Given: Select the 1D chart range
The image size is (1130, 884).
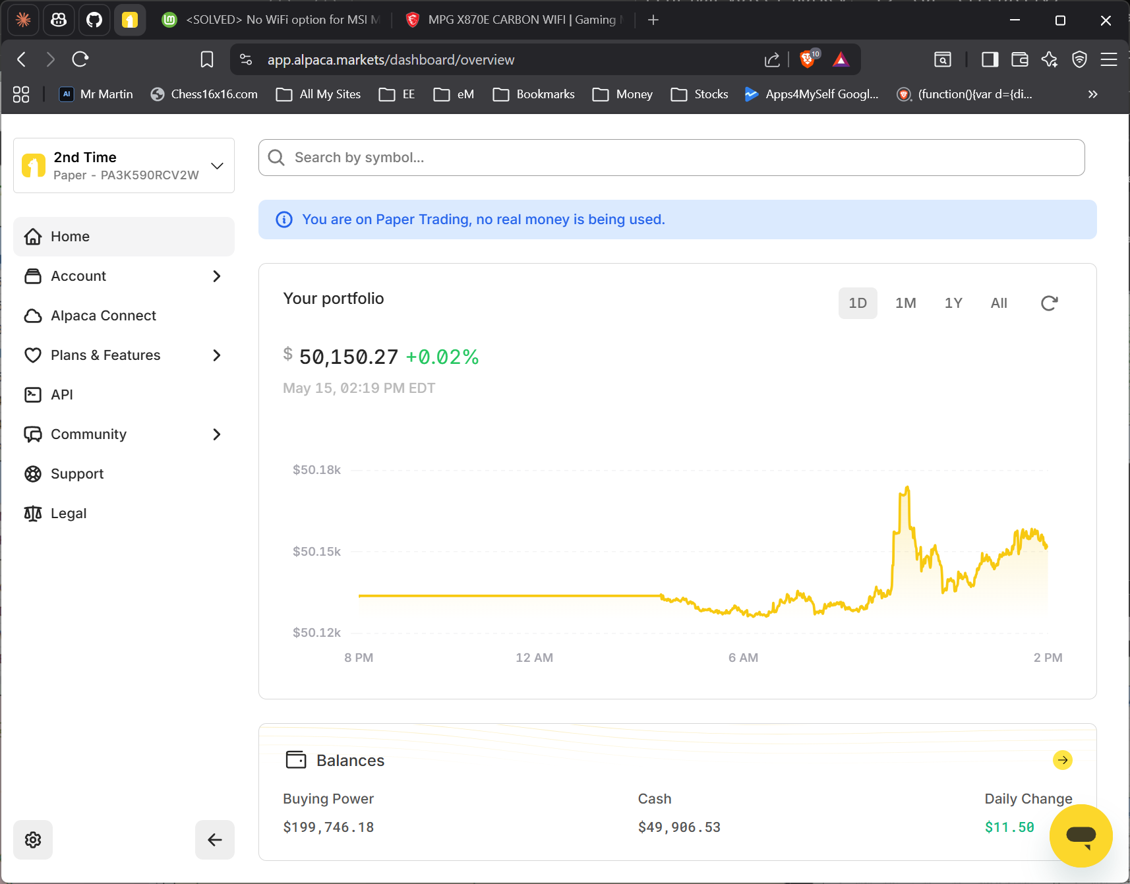Looking at the screenshot, I should click(858, 303).
